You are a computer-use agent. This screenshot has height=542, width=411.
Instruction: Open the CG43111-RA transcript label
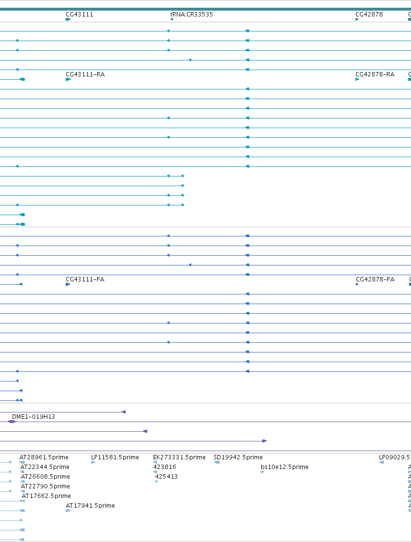coord(85,74)
